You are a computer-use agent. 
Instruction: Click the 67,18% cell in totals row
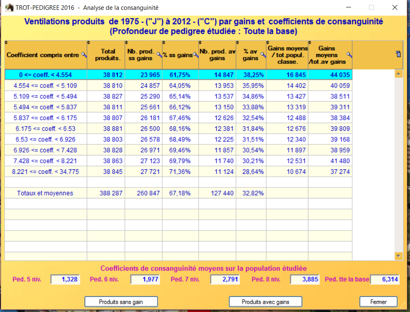click(x=180, y=193)
